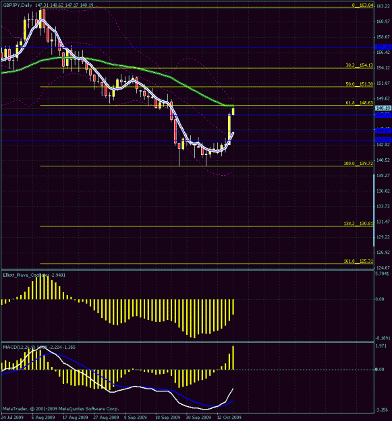This screenshot has height=421, width=392.
Task: Click the 140.52 price scale value
Action: point(383,160)
